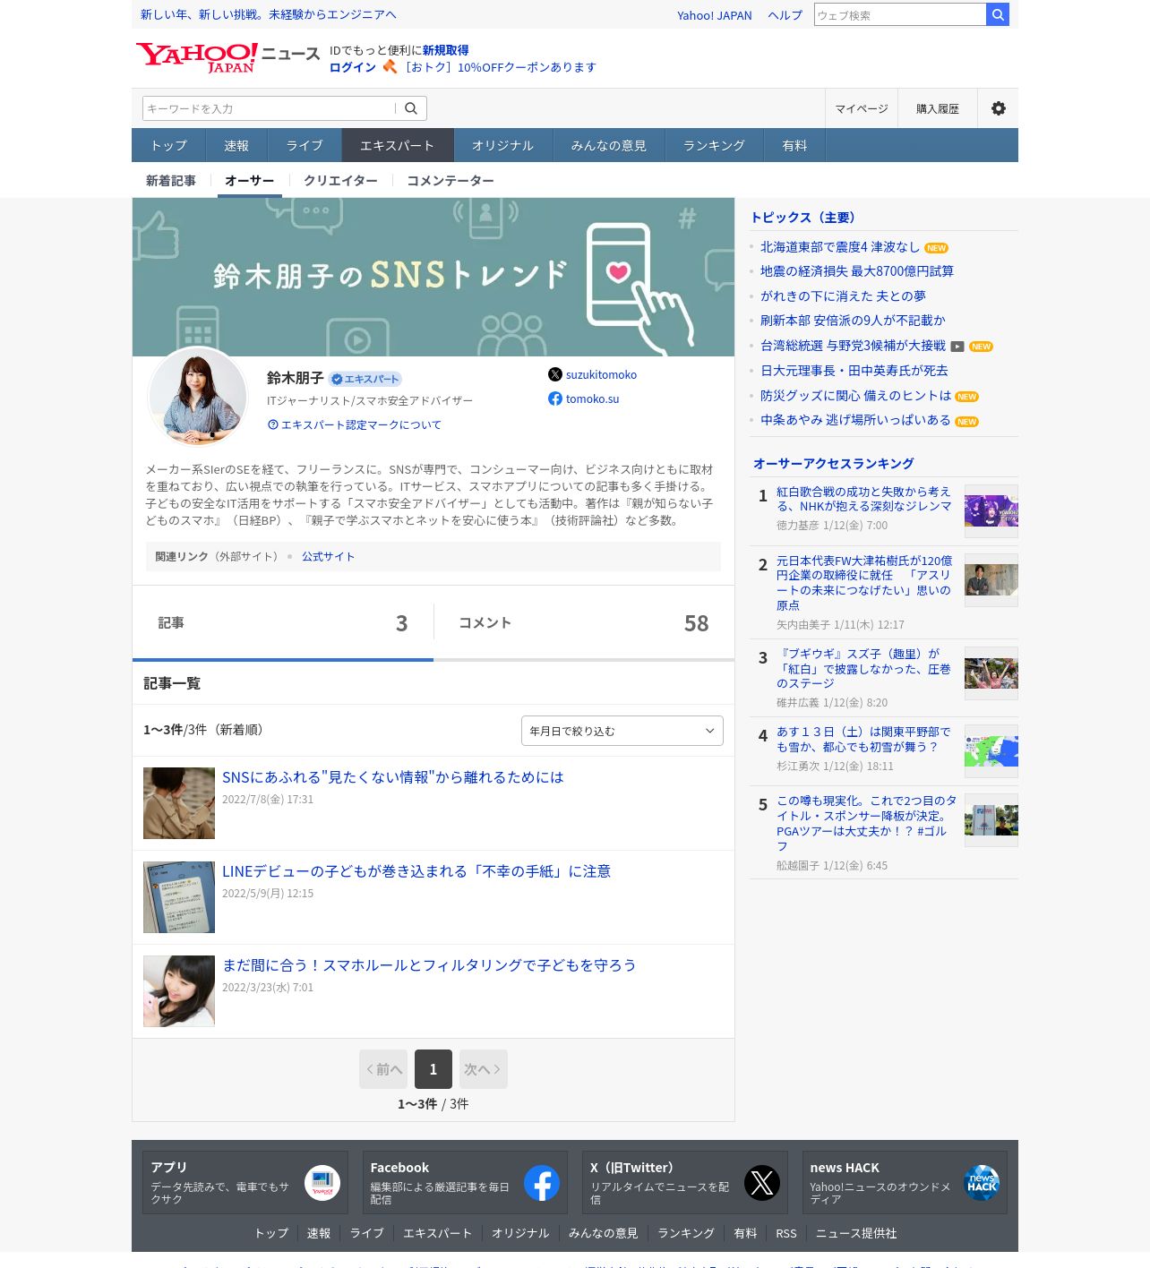Viewport: 1150px width, 1268px height.
Task: Click the keyword search magnifier icon
Action: (x=411, y=108)
